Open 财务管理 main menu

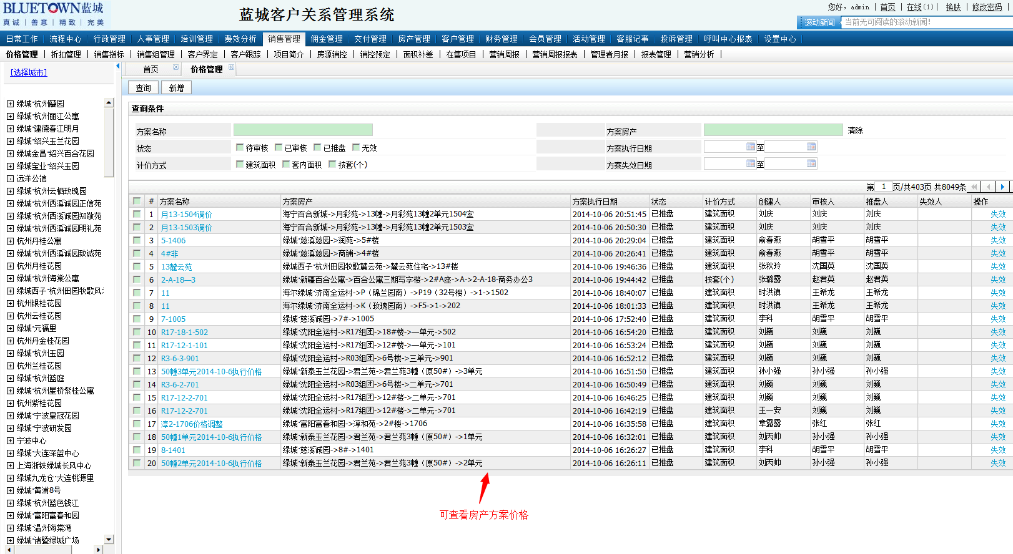tap(501, 39)
